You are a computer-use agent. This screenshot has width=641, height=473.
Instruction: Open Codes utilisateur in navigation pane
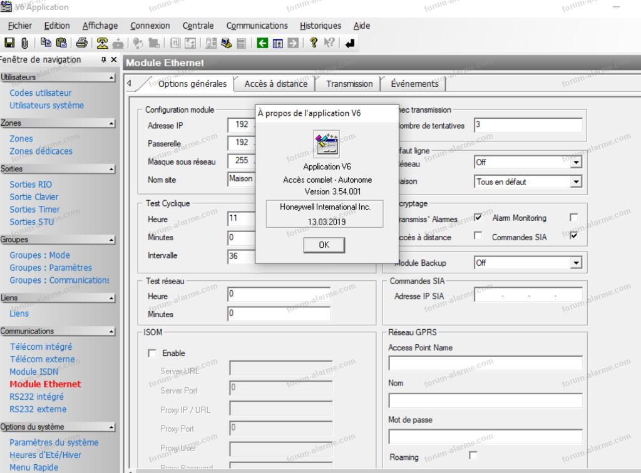click(x=41, y=93)
